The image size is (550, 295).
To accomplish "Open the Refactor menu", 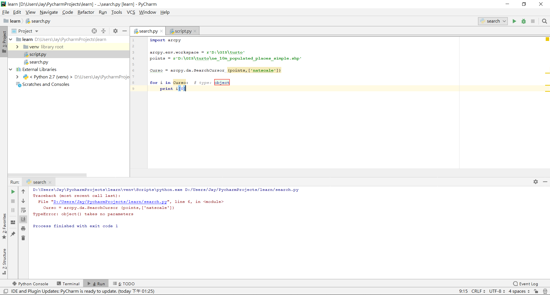I will pos(86,12).
